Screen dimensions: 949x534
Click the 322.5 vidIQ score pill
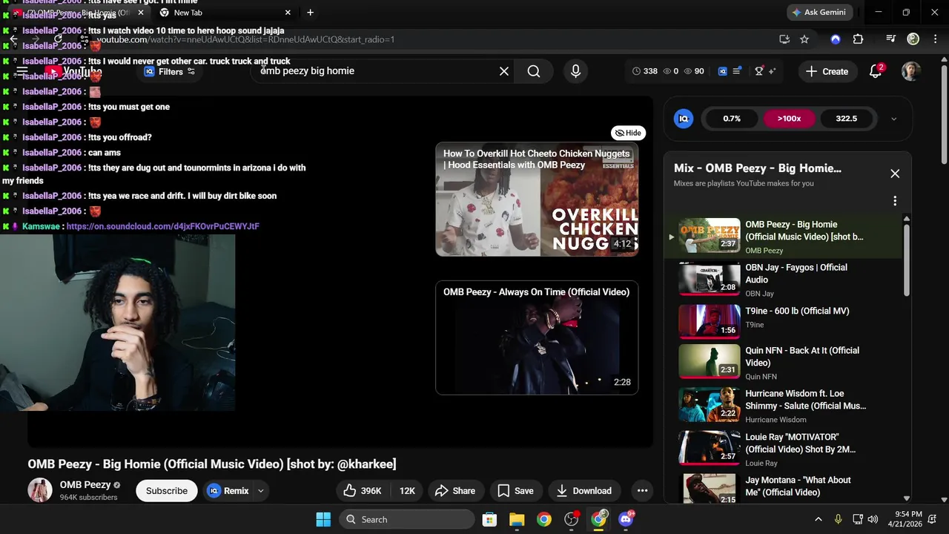pyautogui.click(x=846, y=119)
